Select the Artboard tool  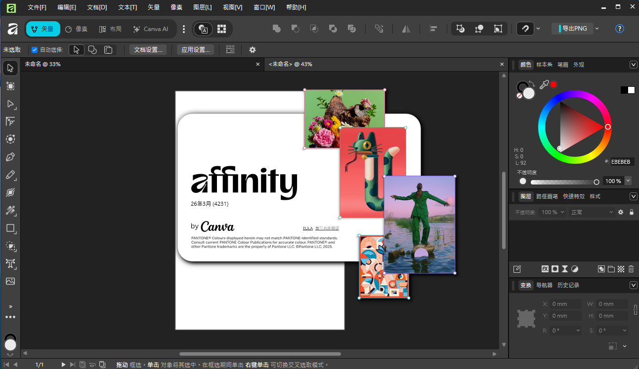point(10,86)
